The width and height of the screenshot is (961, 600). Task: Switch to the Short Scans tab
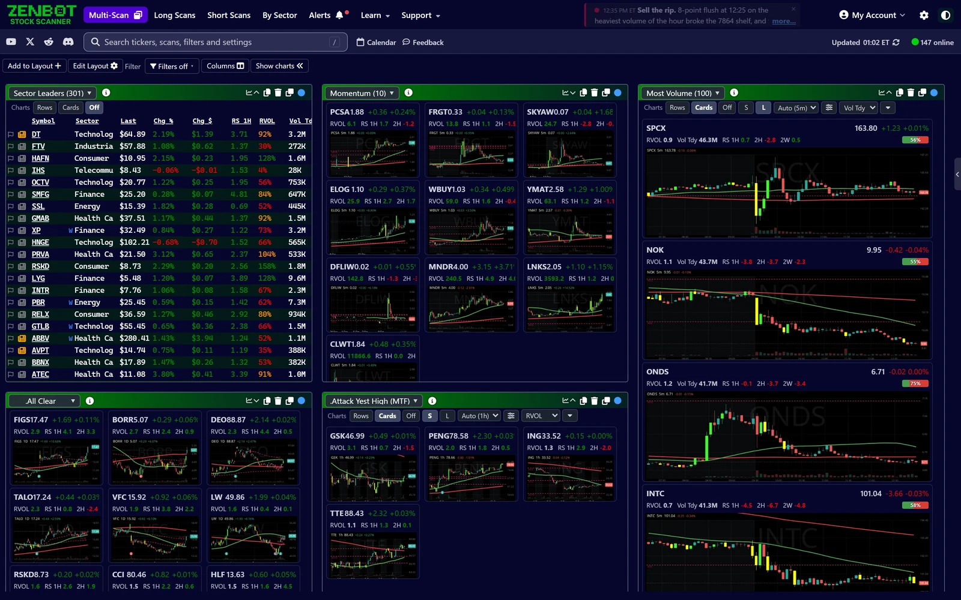click(229, 15)
